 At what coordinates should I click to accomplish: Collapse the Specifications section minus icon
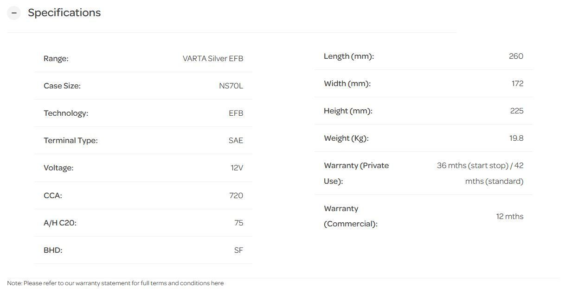tap(14, 13)
